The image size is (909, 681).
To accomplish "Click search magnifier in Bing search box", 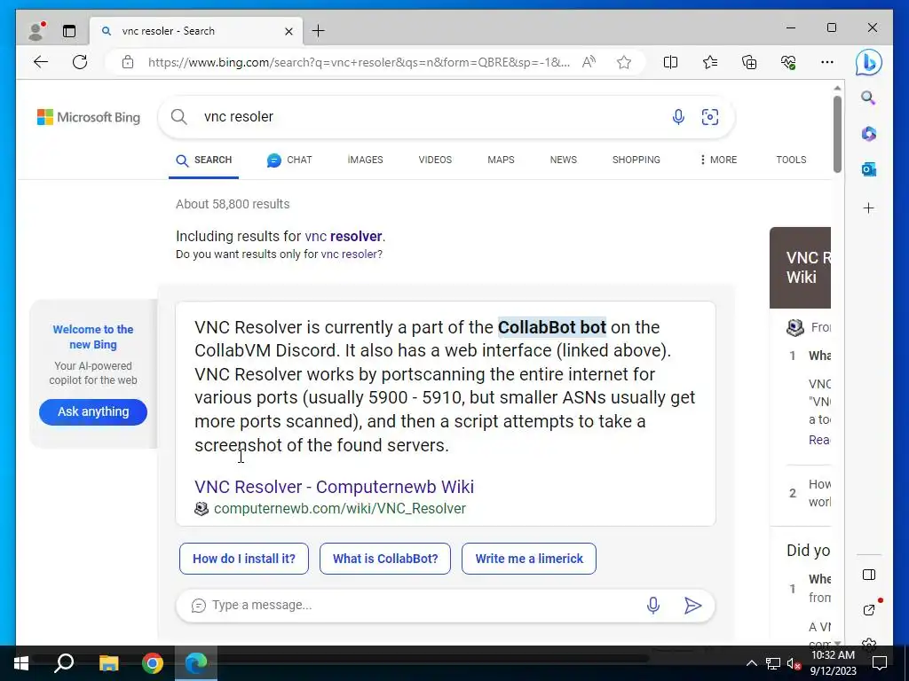I will (x=179, y=117).
